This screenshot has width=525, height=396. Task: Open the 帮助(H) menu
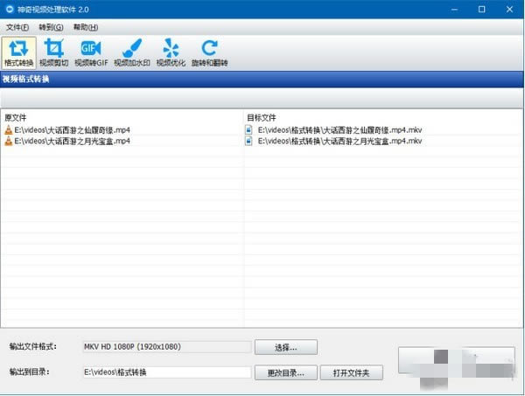coord(86,27)
